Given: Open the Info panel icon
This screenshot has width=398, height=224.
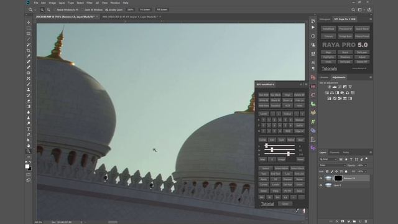Looking at the screenshot, I should coord(313,36).
